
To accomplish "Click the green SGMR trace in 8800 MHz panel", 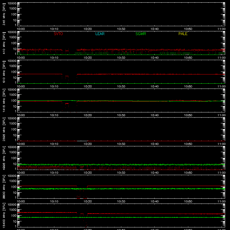I will (x=121, y=189).
